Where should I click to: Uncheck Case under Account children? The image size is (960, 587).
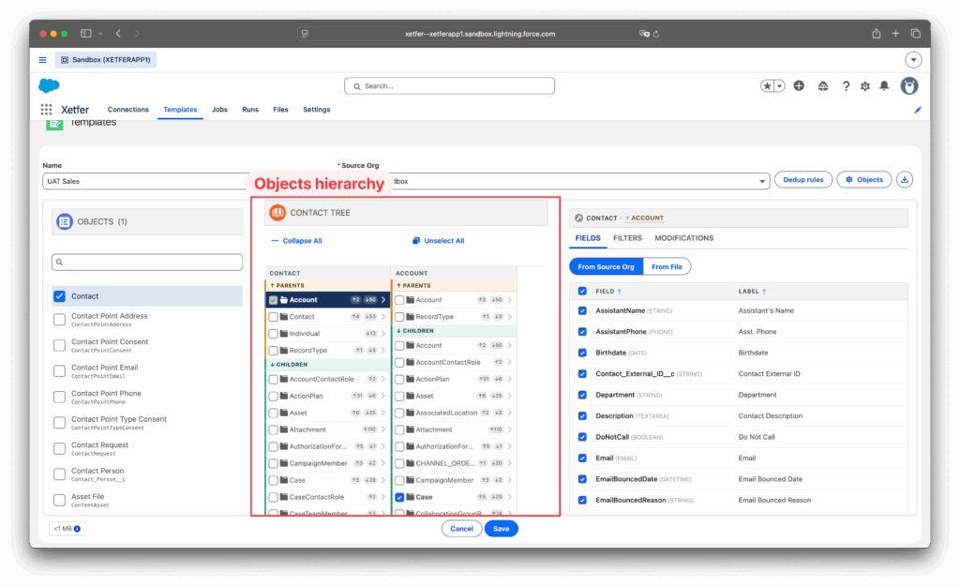pyautogui.click(x=399, y=497)
